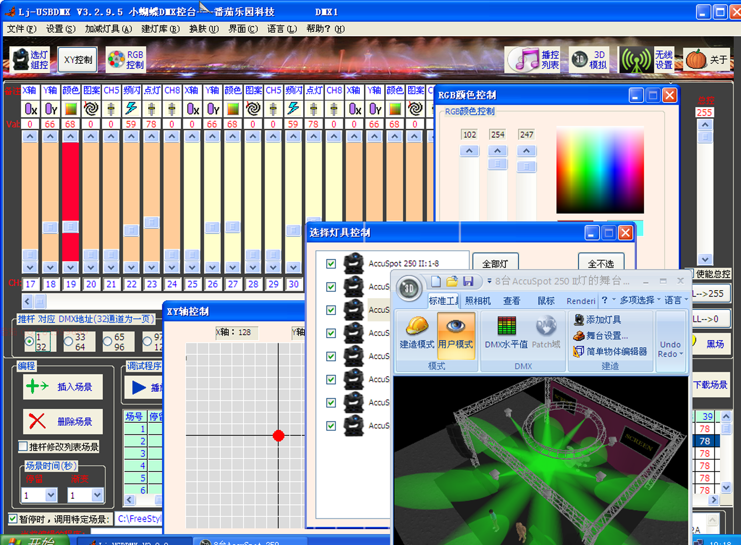741x545 pixels.
Task: Click the 关于 pumpkin About icon
Action: (x=707, y=60)
